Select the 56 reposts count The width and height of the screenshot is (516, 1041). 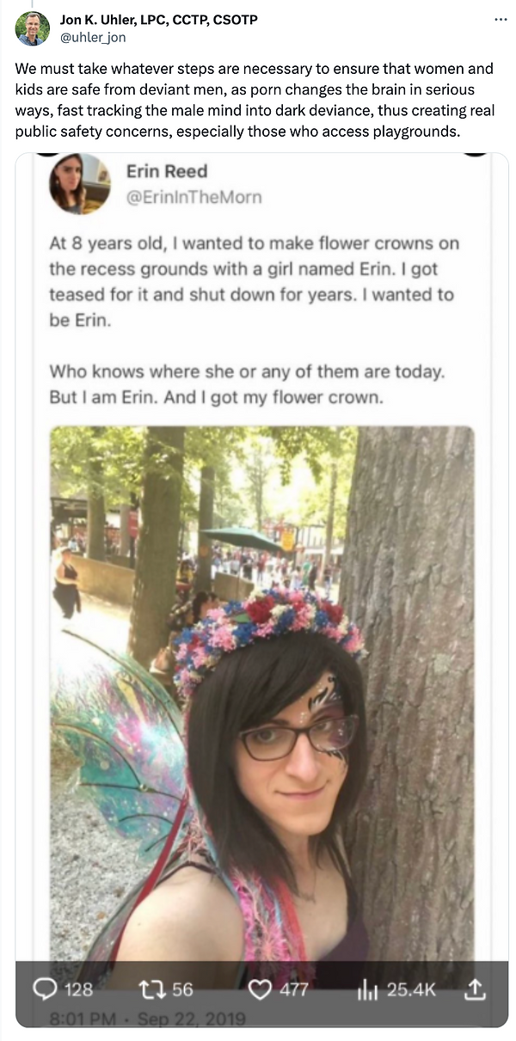pos(182,990)
